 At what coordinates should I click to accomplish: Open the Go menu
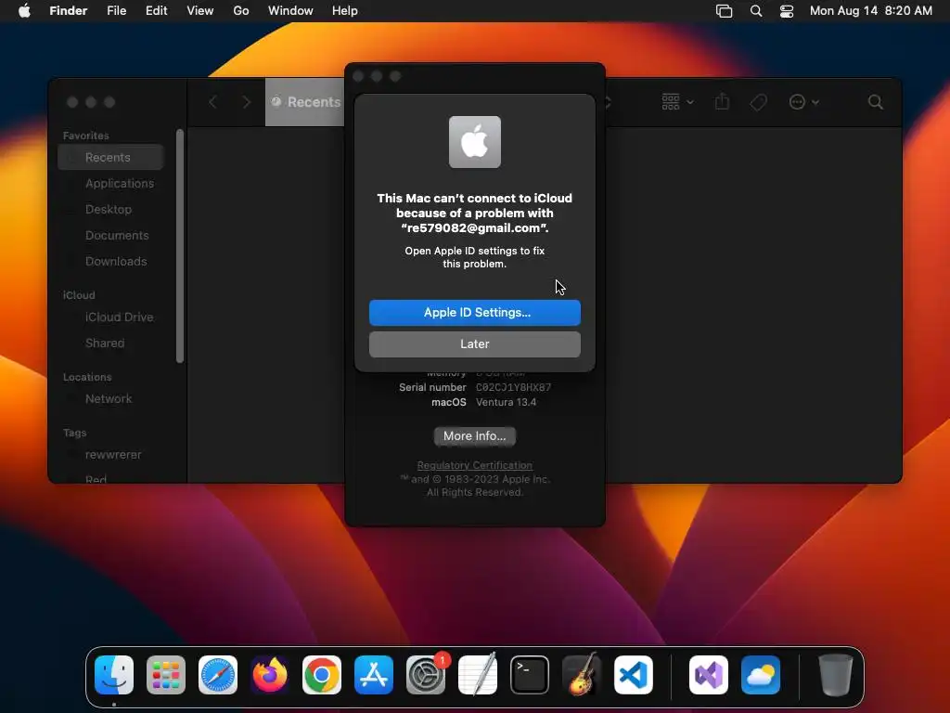(241, 11)
